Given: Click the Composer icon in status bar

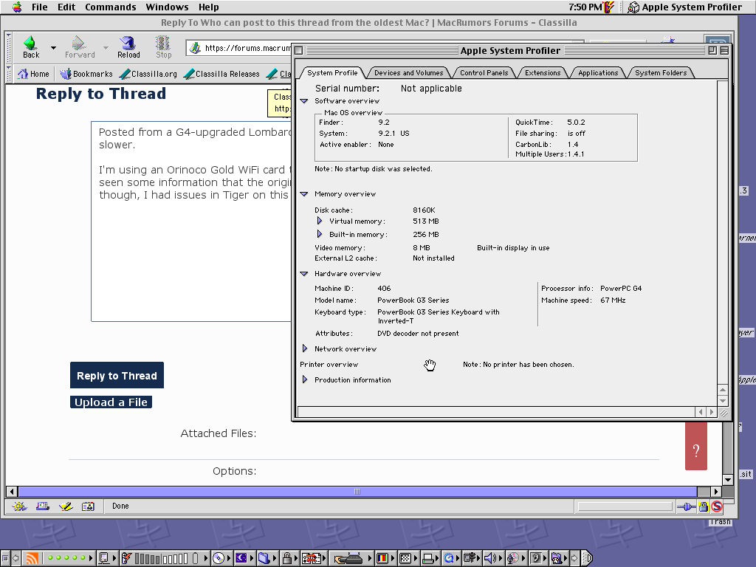Looking at the screenshot, I should pos(66,506).
